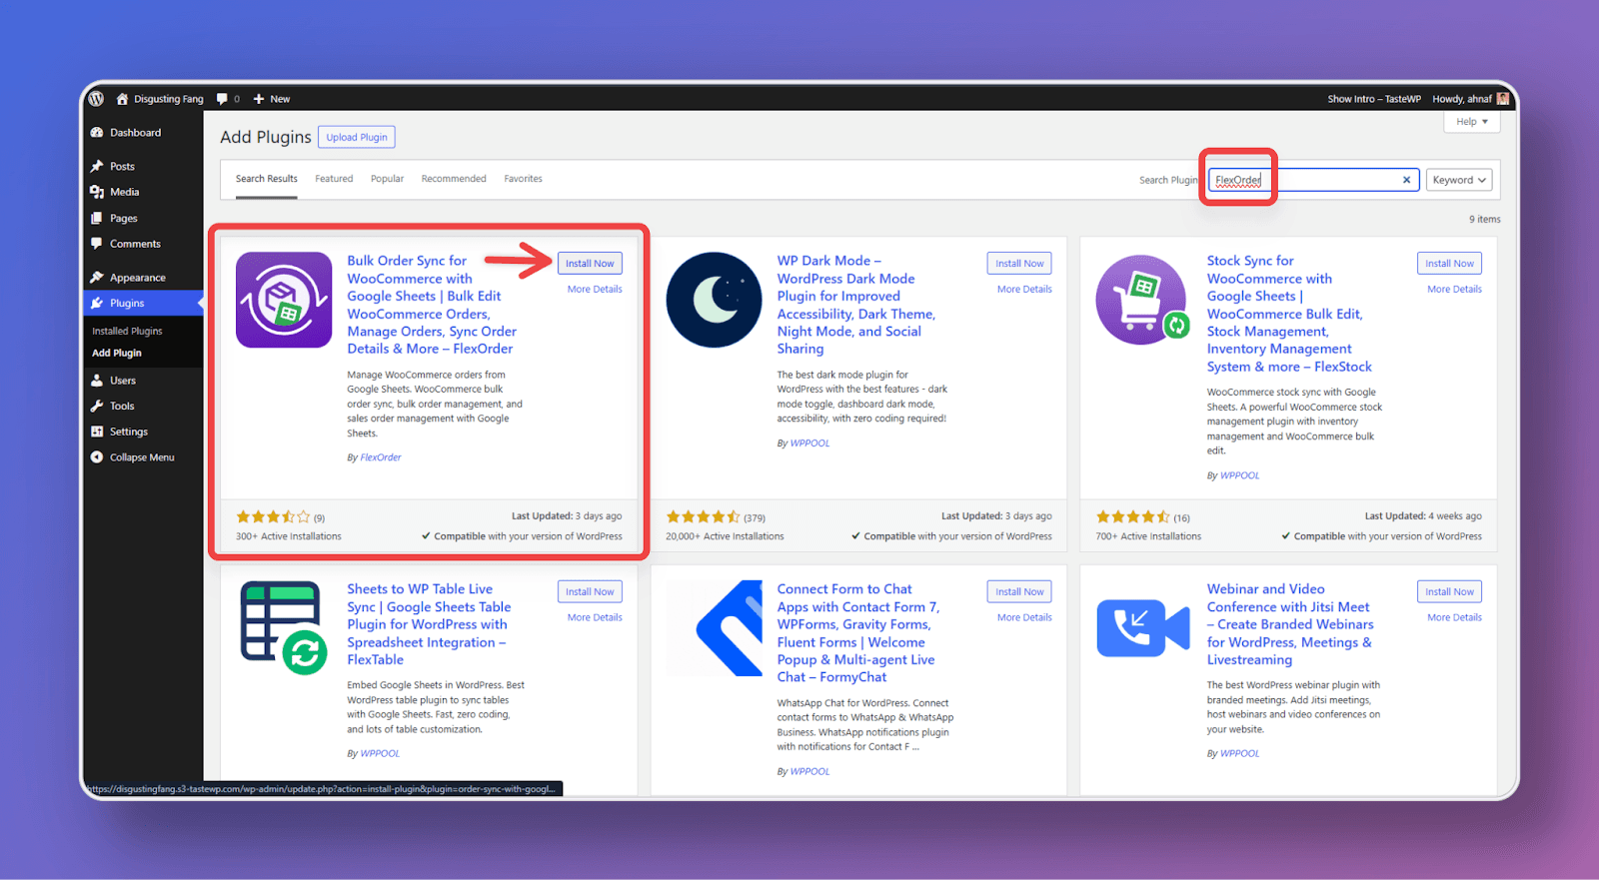Screen dimensions: 1599x880
Task: Open the Stock Sync FlexStock title link
Action: [1289, 314]
